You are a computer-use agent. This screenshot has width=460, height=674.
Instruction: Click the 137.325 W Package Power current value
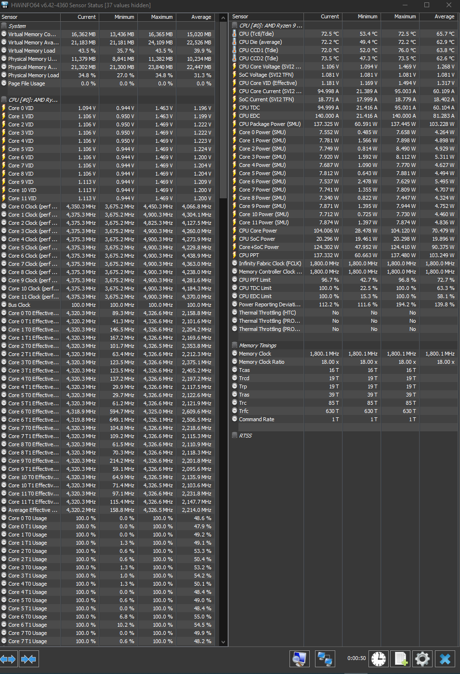pos(326,124)
